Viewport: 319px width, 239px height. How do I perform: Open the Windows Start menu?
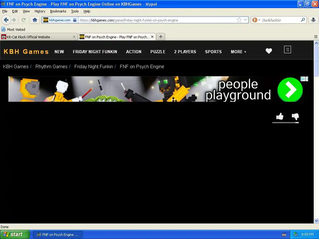[15, 234]
